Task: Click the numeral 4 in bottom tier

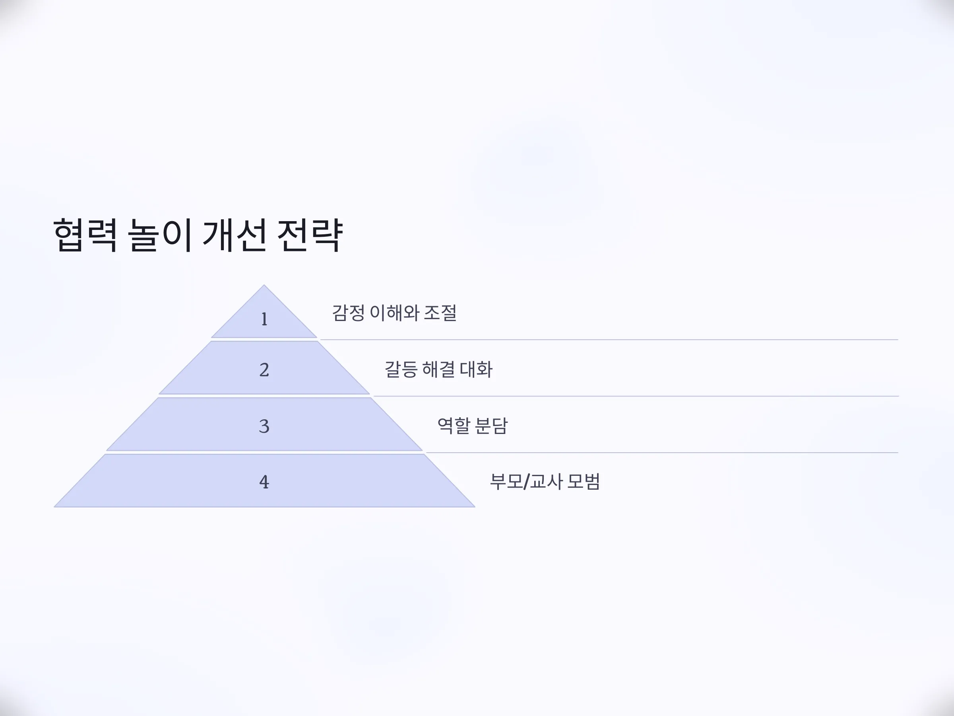Action: [x=264, y=482]
